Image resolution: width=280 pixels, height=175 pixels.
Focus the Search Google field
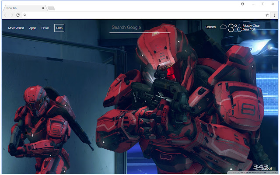pyautogui.click(x=140, y=28)
